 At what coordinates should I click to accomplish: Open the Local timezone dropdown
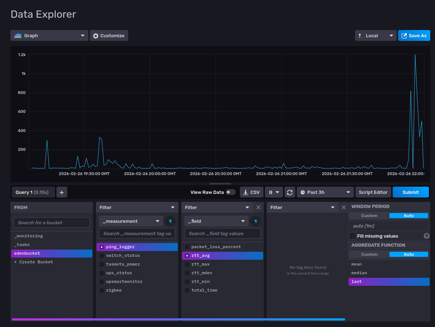pos(375,35)
